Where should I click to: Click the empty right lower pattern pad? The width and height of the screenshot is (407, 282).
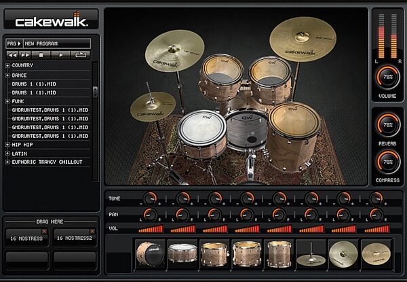point(75,260)
